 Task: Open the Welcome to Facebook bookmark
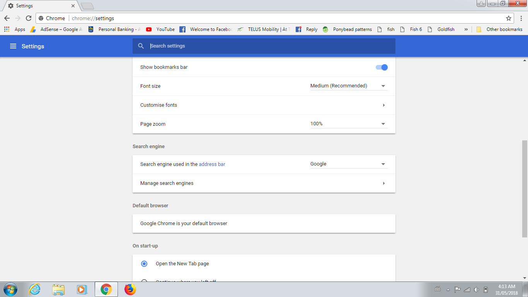point(206,29)
